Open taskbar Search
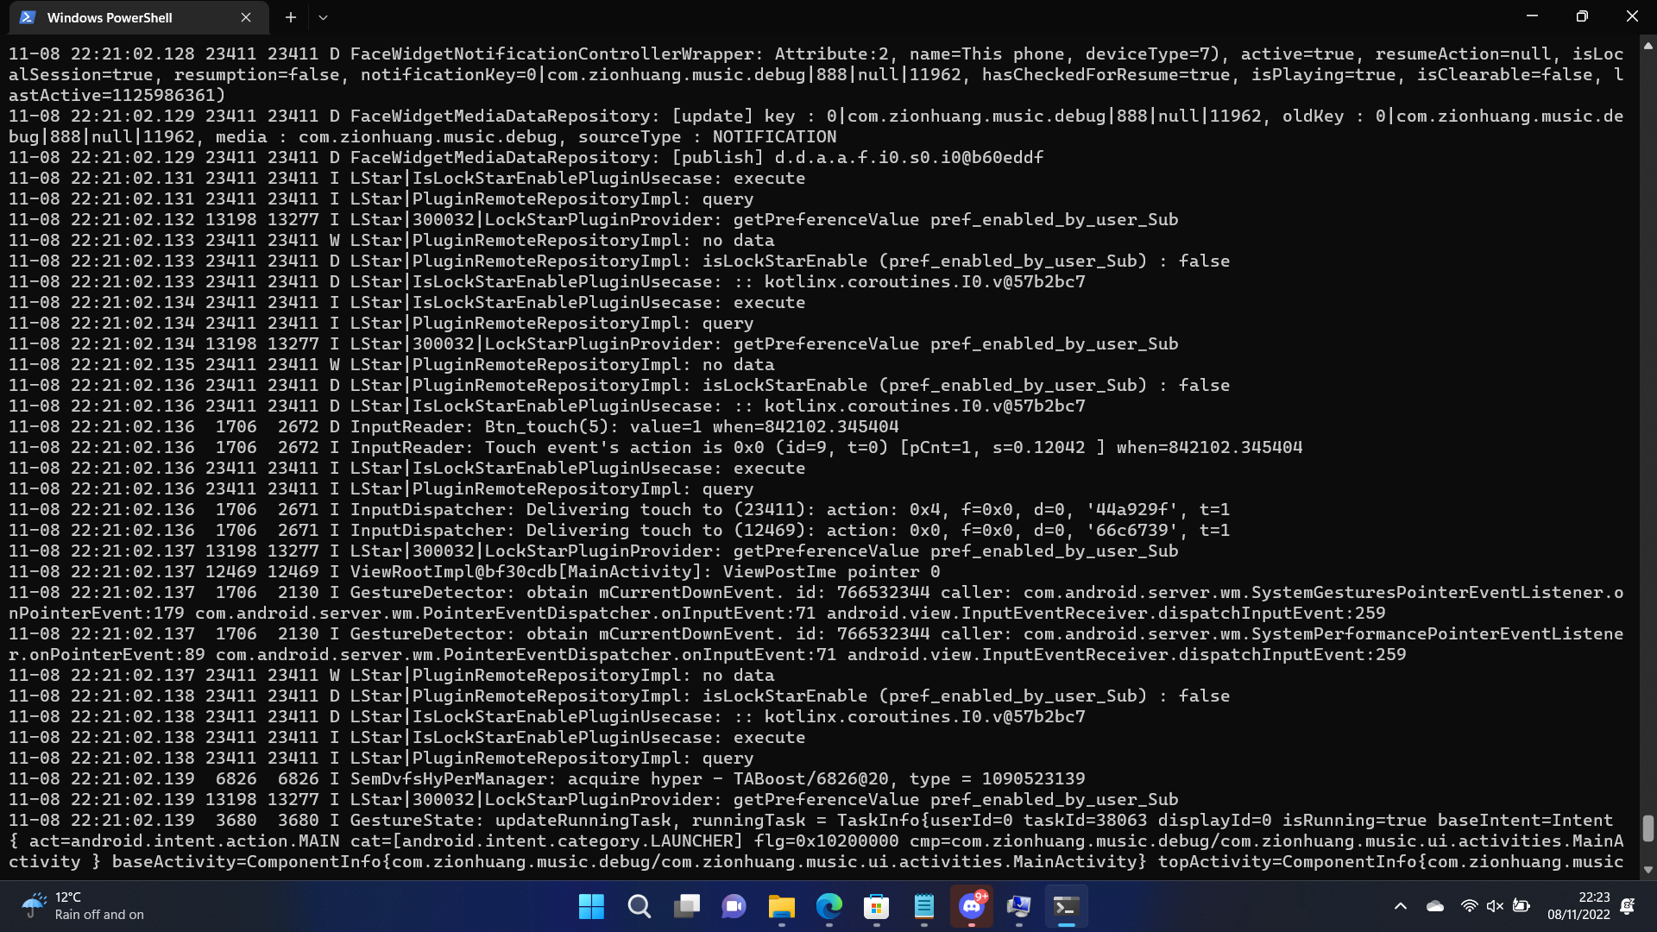The width and height of the screenshot is (1657, 932). tap(639, 906)
